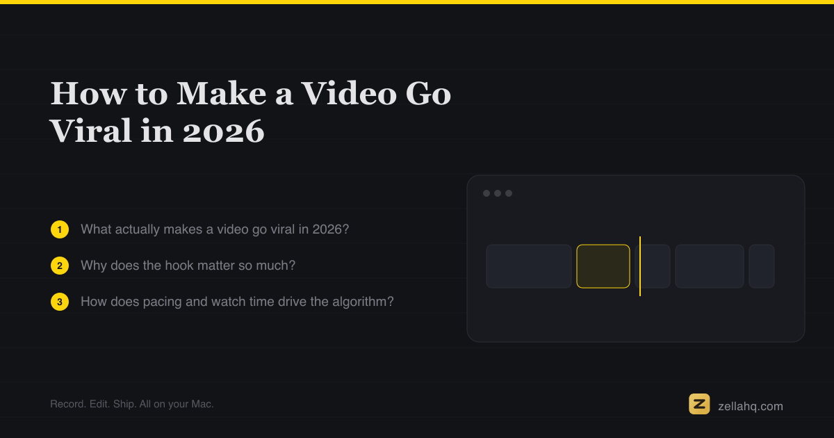Click the yellow playhead line in the timeline
Image resolution: width=834 pixels, height=438 pixels.
tap(640, 266)
